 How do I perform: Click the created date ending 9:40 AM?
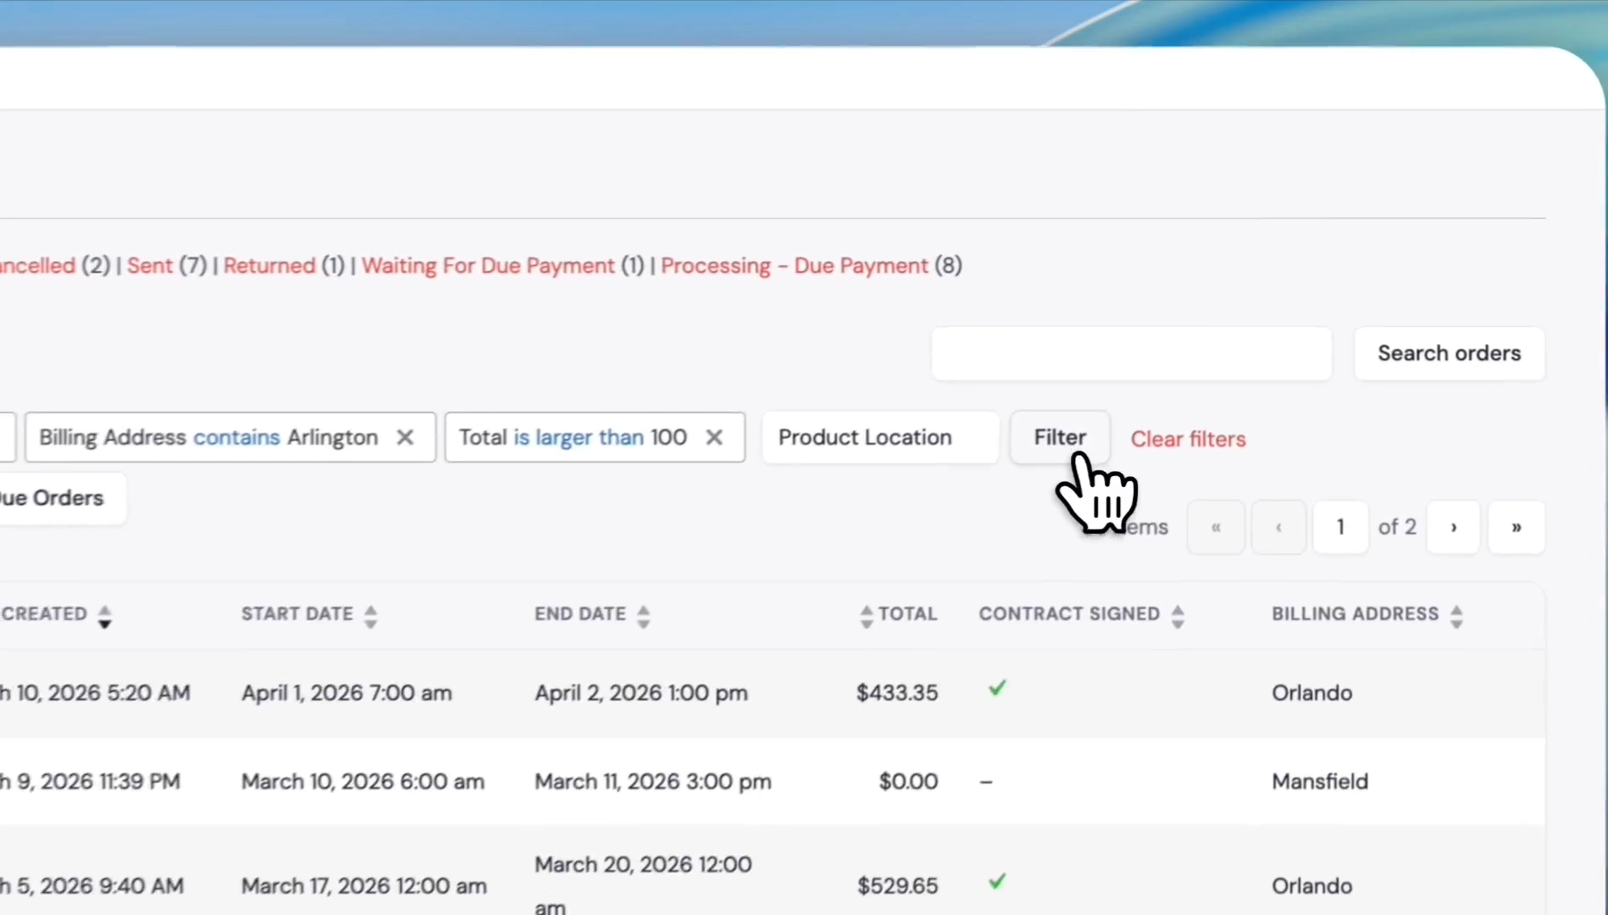tap(91, 886)
